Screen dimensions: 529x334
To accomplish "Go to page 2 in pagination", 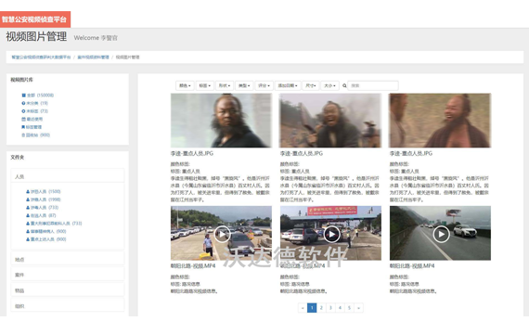I will coord(321,308).
